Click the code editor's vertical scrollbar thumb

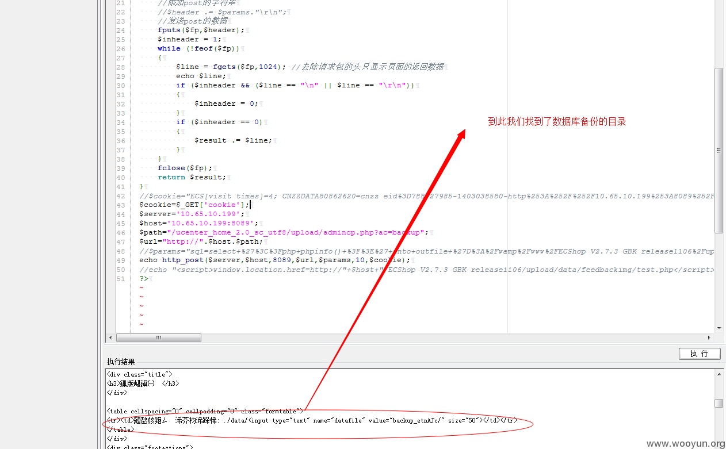719,151
